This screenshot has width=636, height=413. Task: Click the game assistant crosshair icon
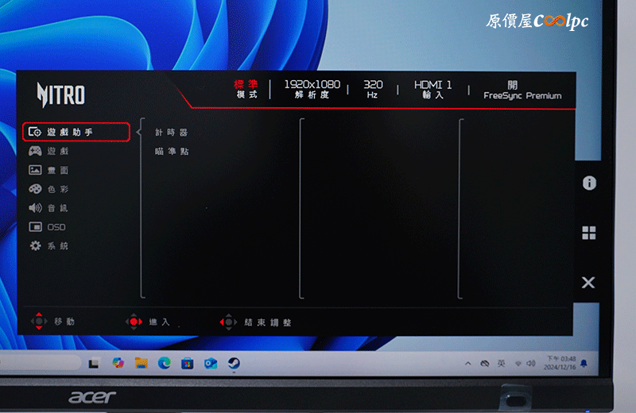tap(35, 132)
